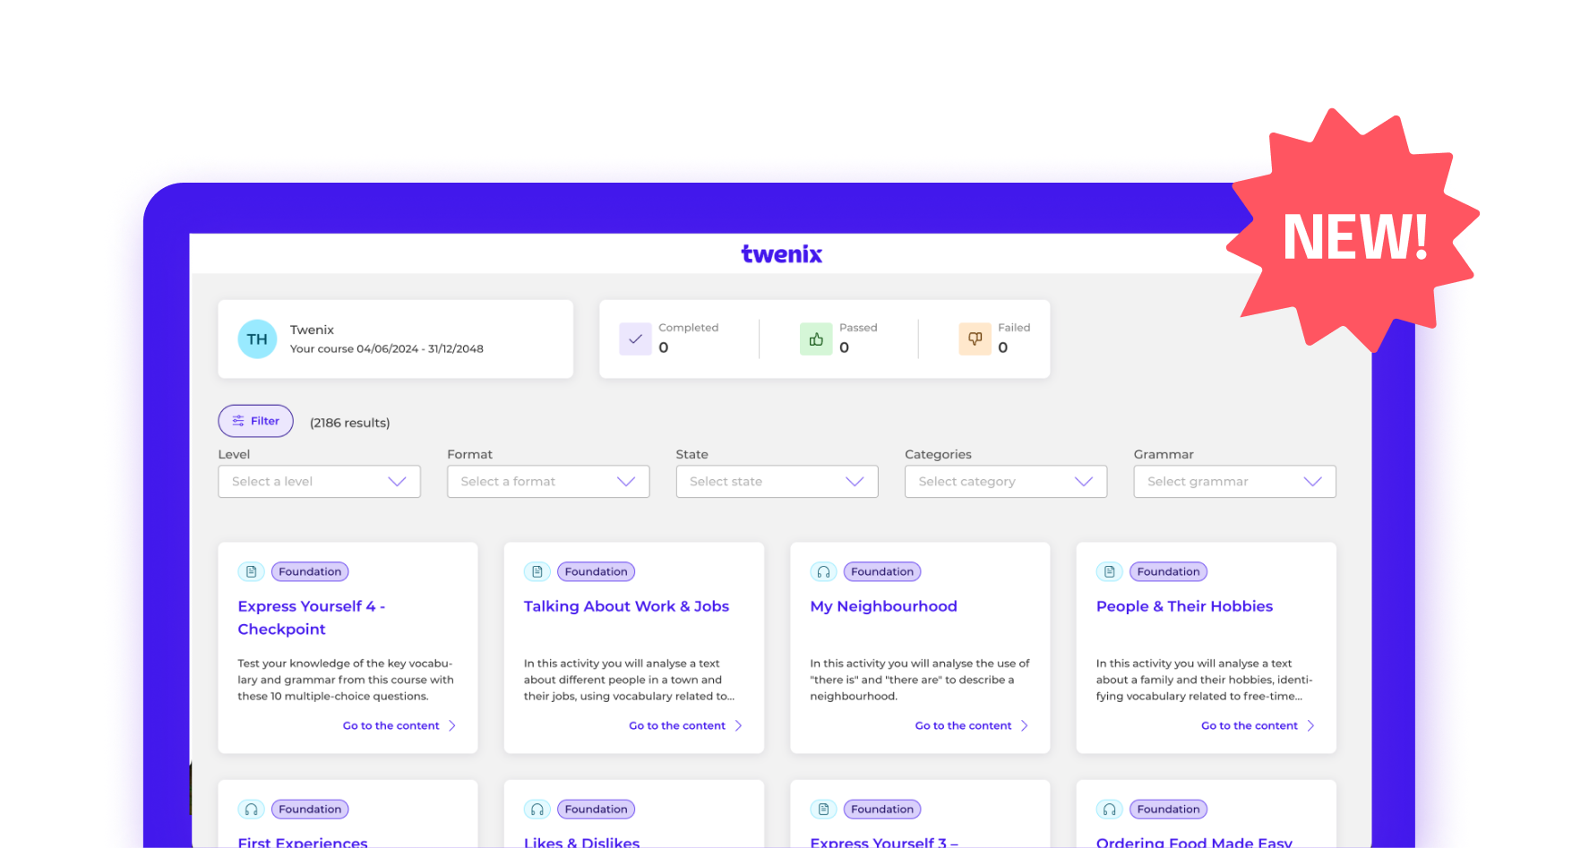The height and width of the screenshot is (848, 1572).
Task: Open the Talking About Work & Jobs title
Action: pos(626,606)
